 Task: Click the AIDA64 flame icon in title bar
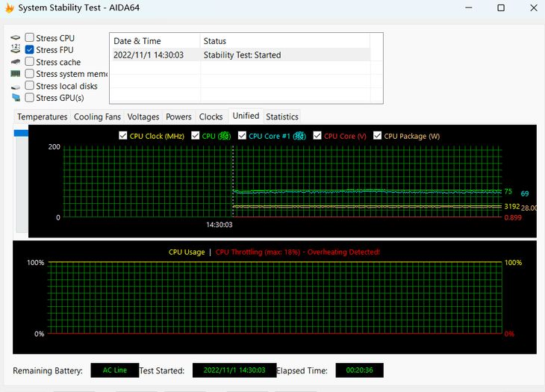coord(10,7)
